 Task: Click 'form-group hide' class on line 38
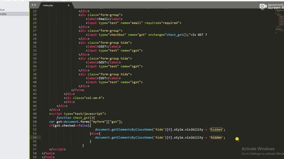pos(114,74)
